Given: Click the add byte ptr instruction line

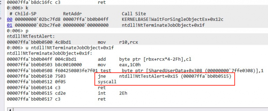Looking at the screenshot, I should 99,59.
